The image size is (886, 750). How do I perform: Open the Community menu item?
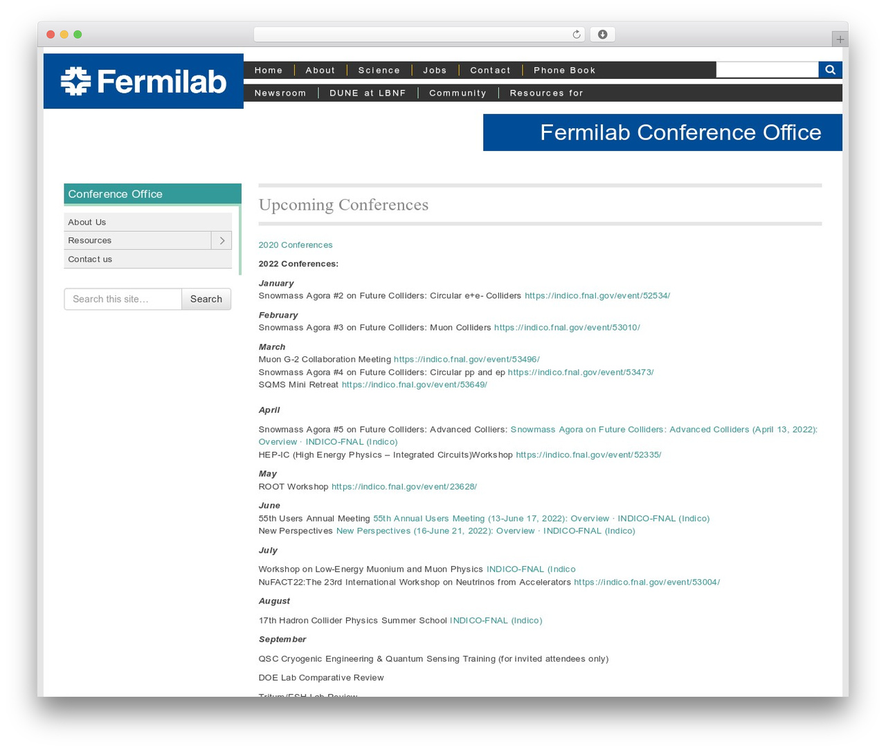[x=458, y=93]
